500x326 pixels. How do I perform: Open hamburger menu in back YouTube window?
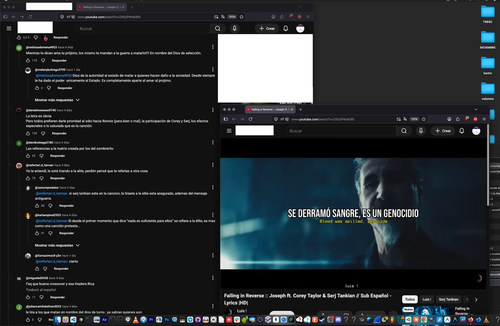[9, 28]
